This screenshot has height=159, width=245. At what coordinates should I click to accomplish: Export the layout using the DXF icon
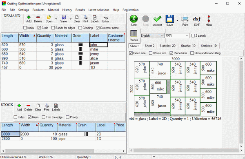(x=197, y=20)
